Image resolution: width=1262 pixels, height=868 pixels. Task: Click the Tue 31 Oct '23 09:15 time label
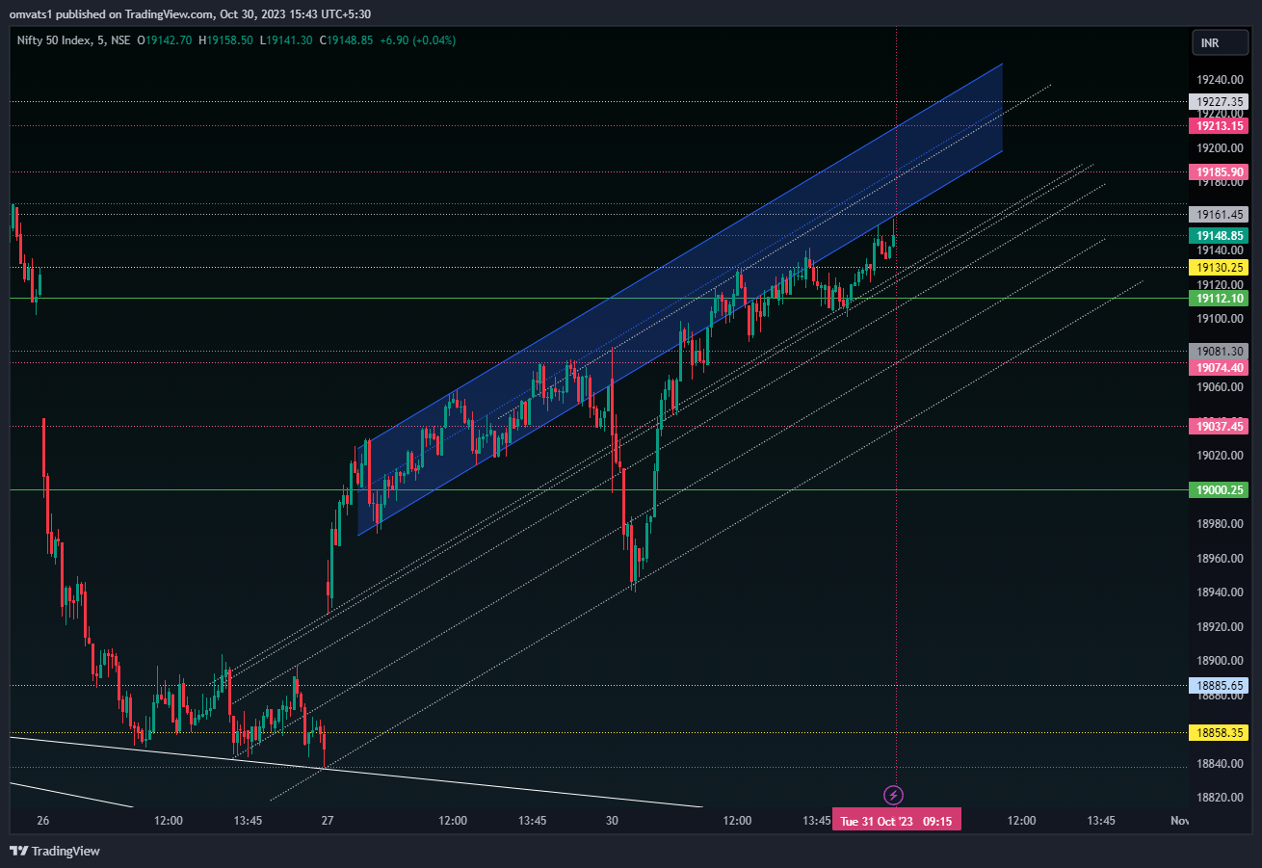897,821
